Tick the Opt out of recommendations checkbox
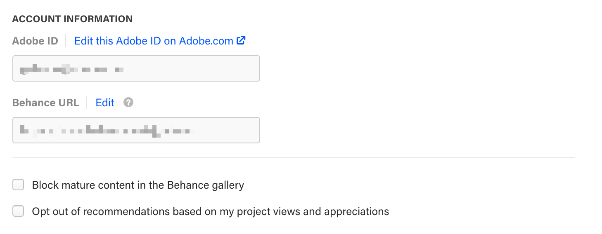The height and width of the screenshot is (234, 602). 18,211
